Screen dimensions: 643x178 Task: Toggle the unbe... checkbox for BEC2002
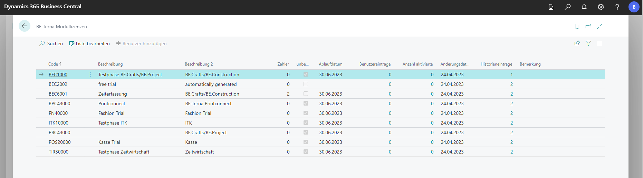pos(306,84)
